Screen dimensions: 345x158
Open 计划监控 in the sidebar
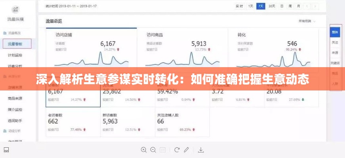click(15, 55)
